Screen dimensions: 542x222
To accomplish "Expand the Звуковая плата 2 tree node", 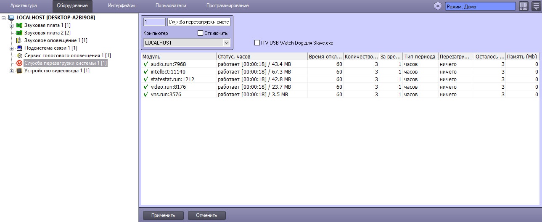I will pyautogui.click(x=11, y=33).
